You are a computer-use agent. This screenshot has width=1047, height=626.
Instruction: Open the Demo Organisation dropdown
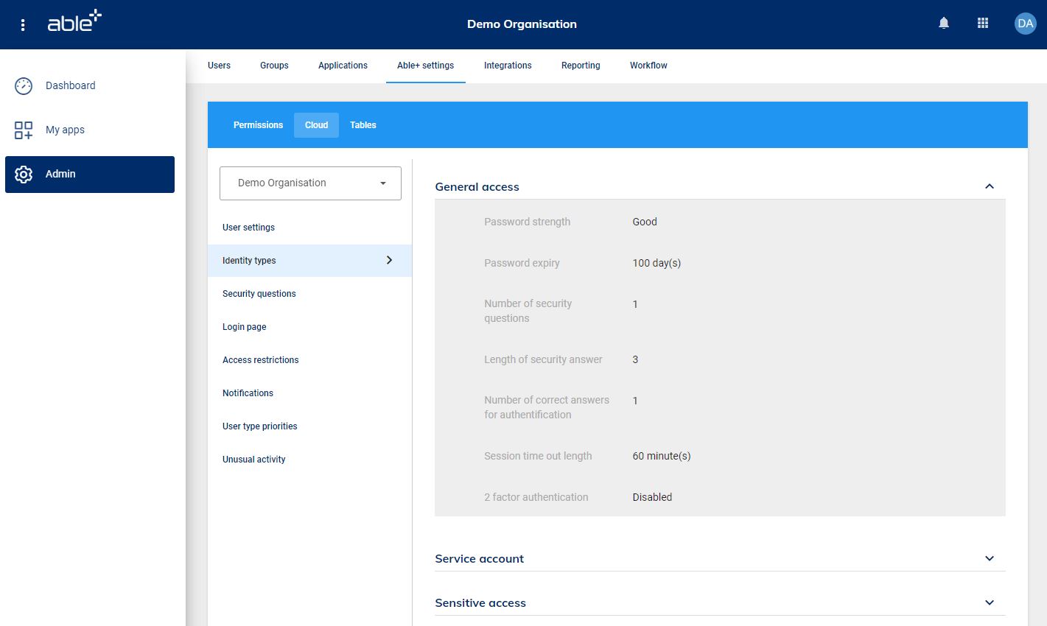point(310,183)
